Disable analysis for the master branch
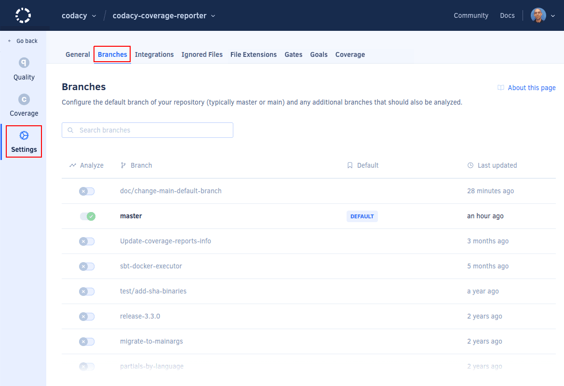564x386 pixels. 88,216
